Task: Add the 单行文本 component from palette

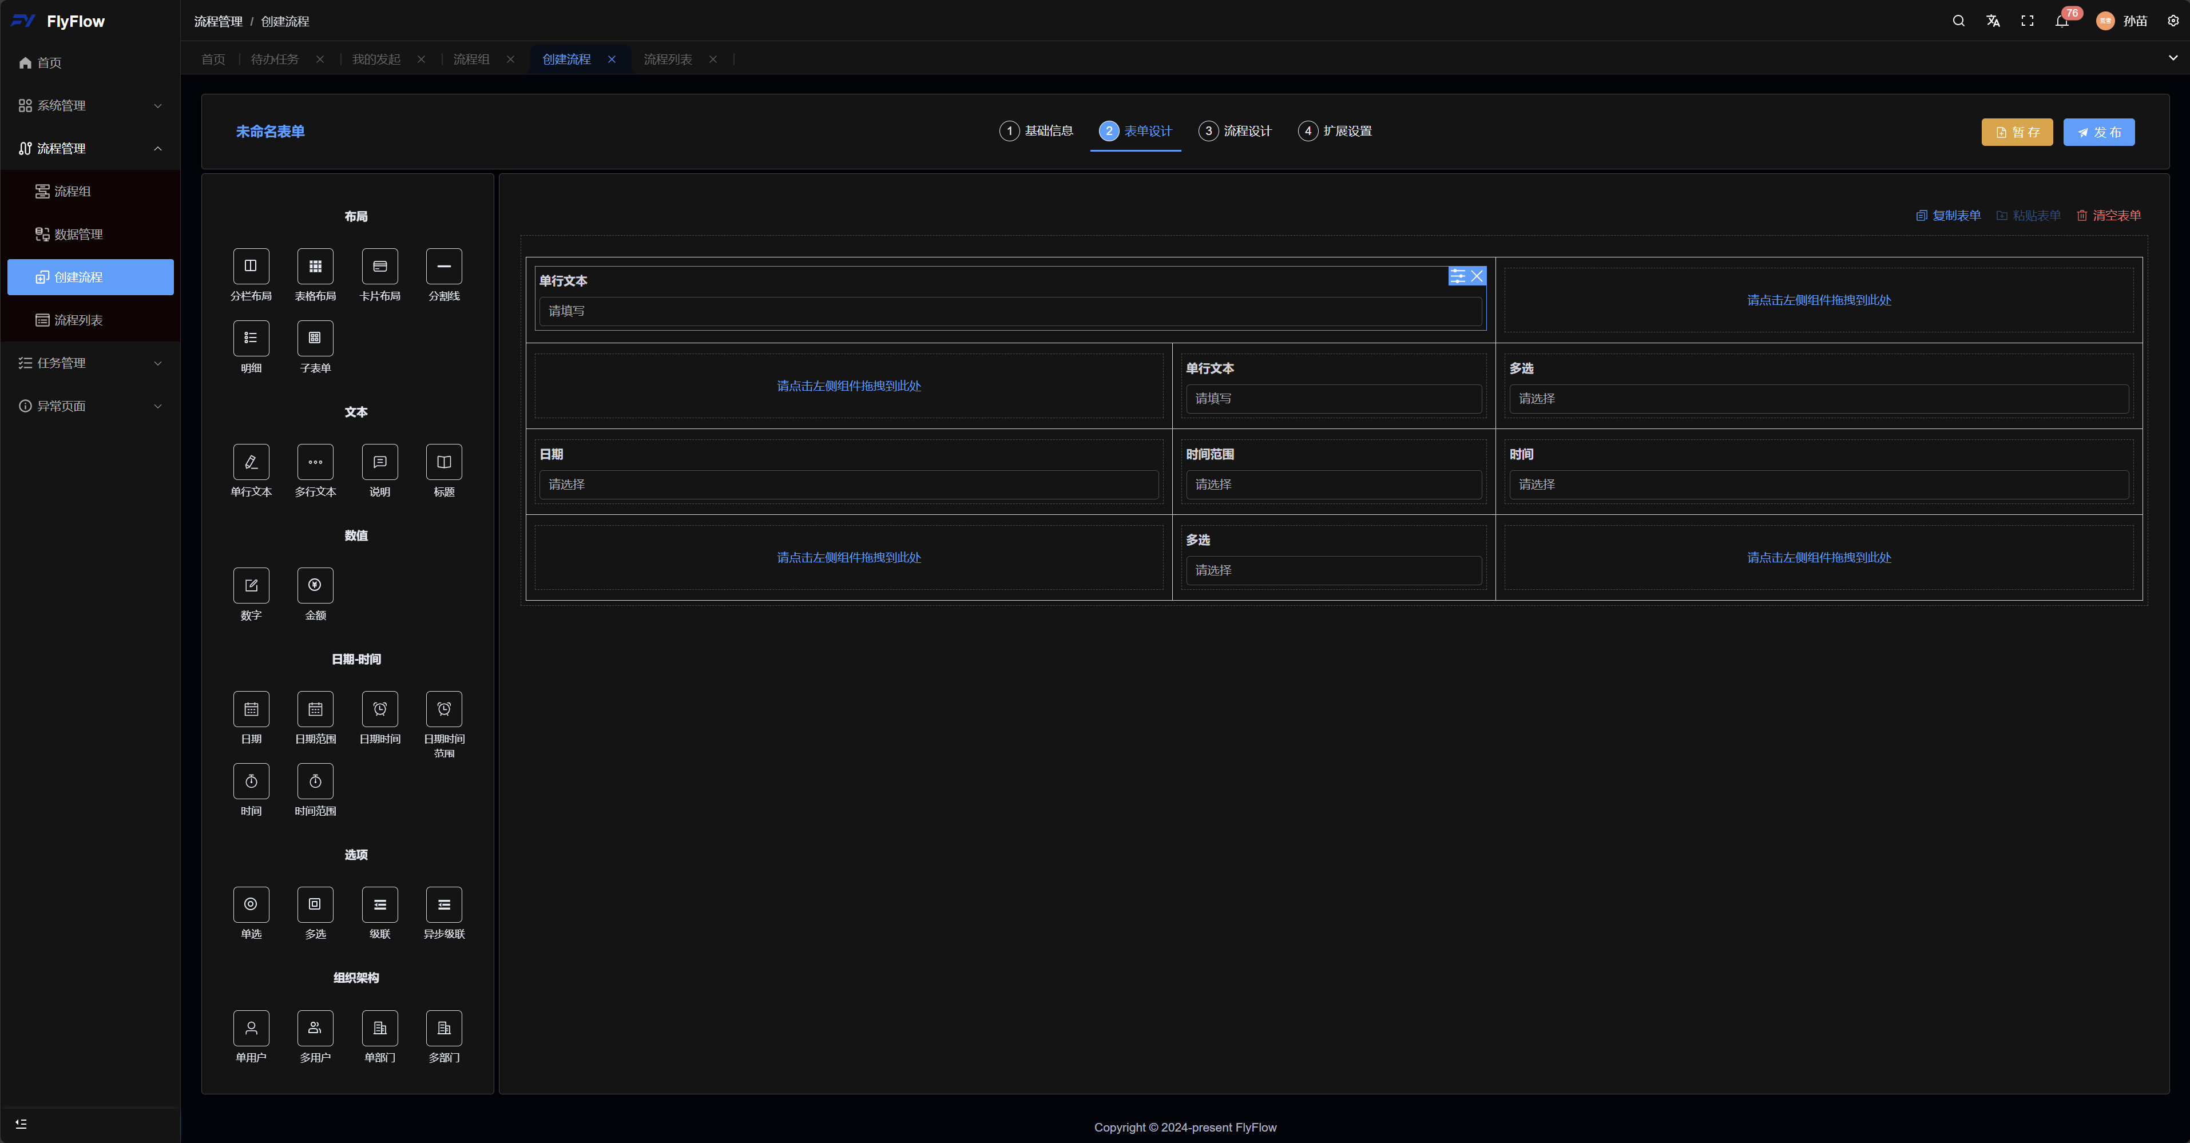Action: coord(251,462)
